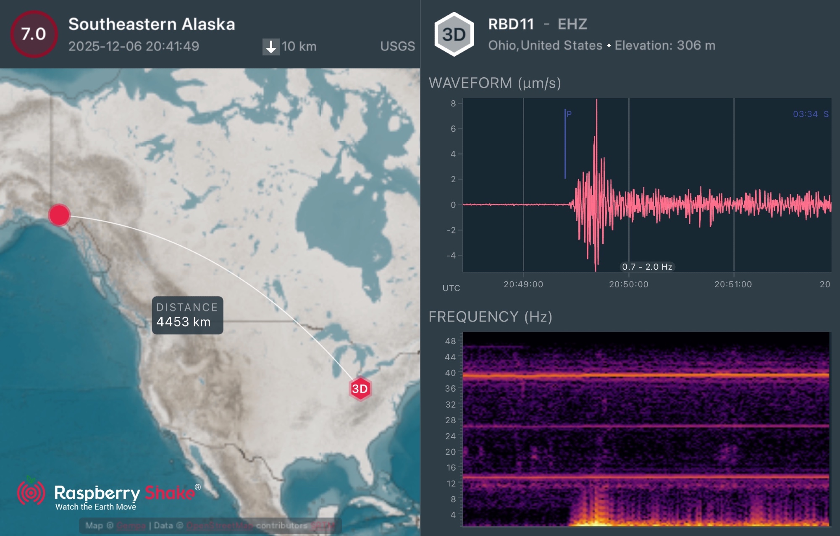840x536 pixels.
Task: Click the S-wave 03:34 arrival label
Action: (x=810, y=114)
